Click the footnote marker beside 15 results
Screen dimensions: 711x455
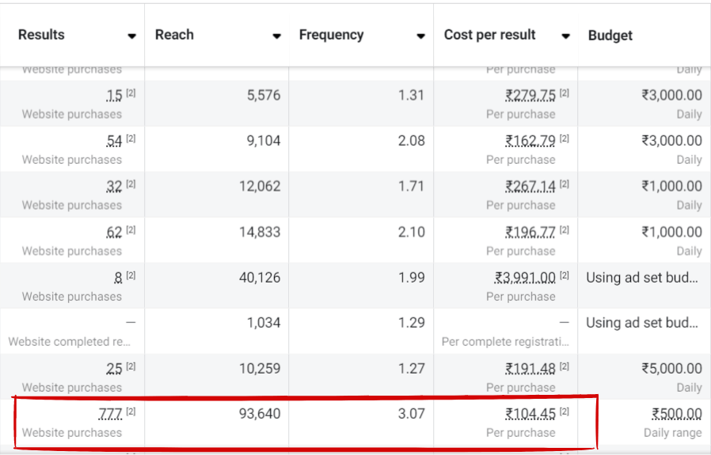click(x=131, y=93)
